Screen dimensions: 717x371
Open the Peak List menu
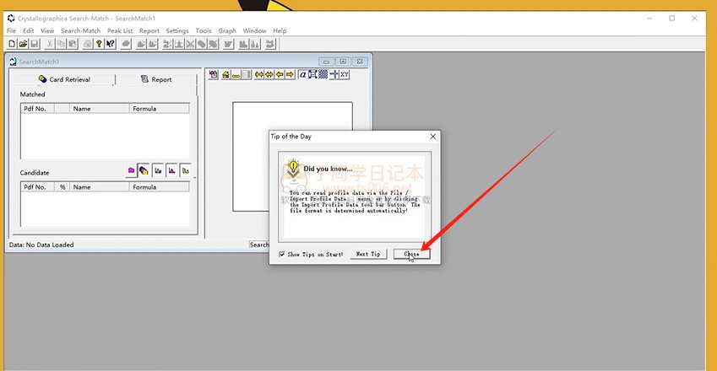click(120, 30)
